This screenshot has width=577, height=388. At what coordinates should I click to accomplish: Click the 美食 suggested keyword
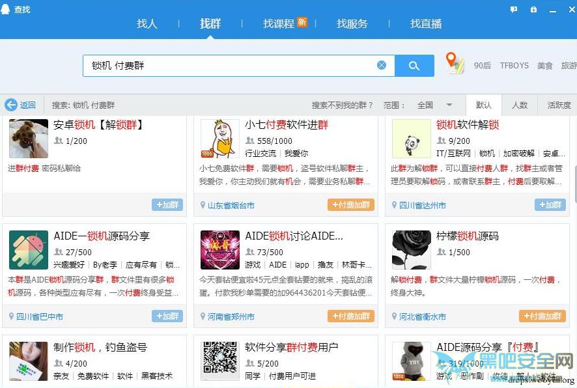click(544, 66)
